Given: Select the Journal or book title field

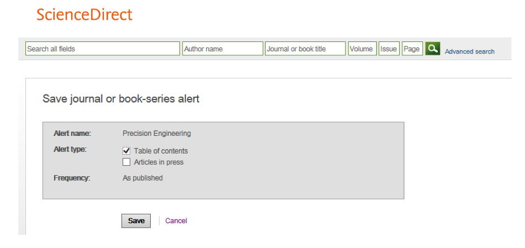Looking at the screenshot, I should (305, 49).
